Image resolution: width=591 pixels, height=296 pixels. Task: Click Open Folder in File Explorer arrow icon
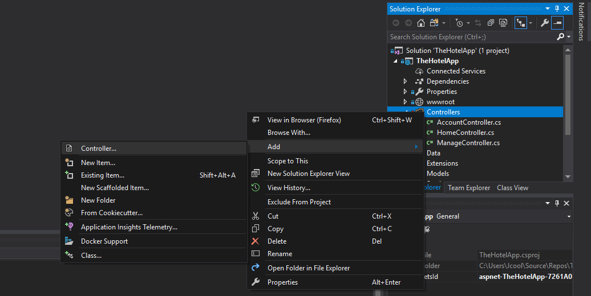pos(256,268)
